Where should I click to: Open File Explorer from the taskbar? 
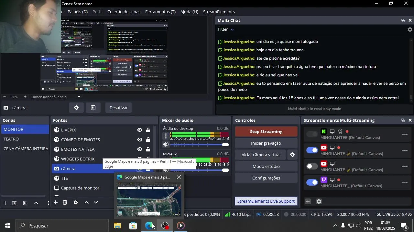pos(117,226)
